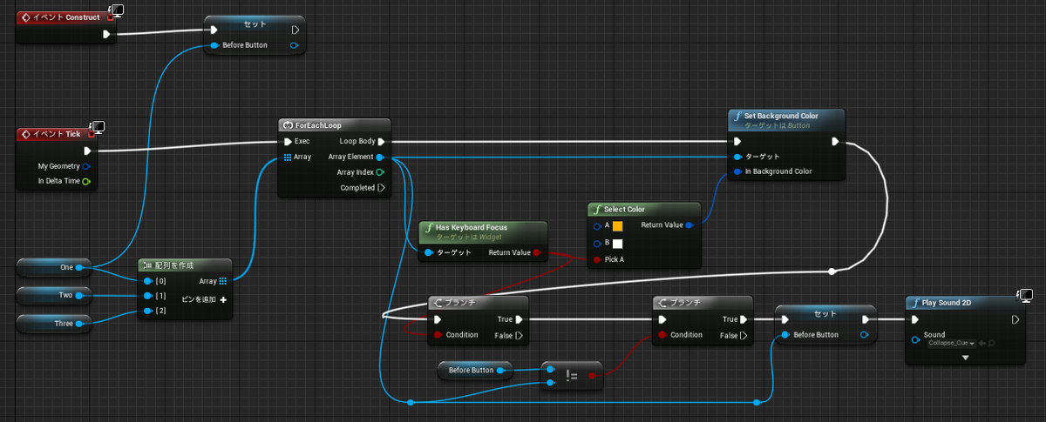The height and width of the screenshot is (422, 1046).
Task: Click the Three variable node
Action: [54, 324]
